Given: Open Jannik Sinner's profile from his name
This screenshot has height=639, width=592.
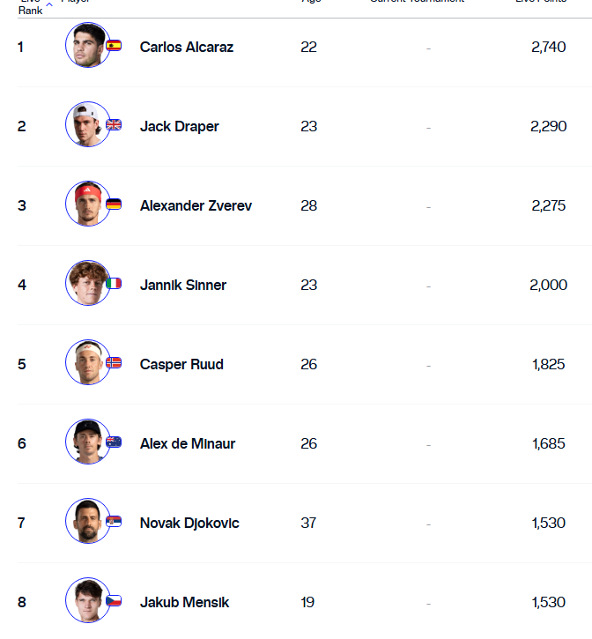Looking at the screenshot, I should pos(183,286).
